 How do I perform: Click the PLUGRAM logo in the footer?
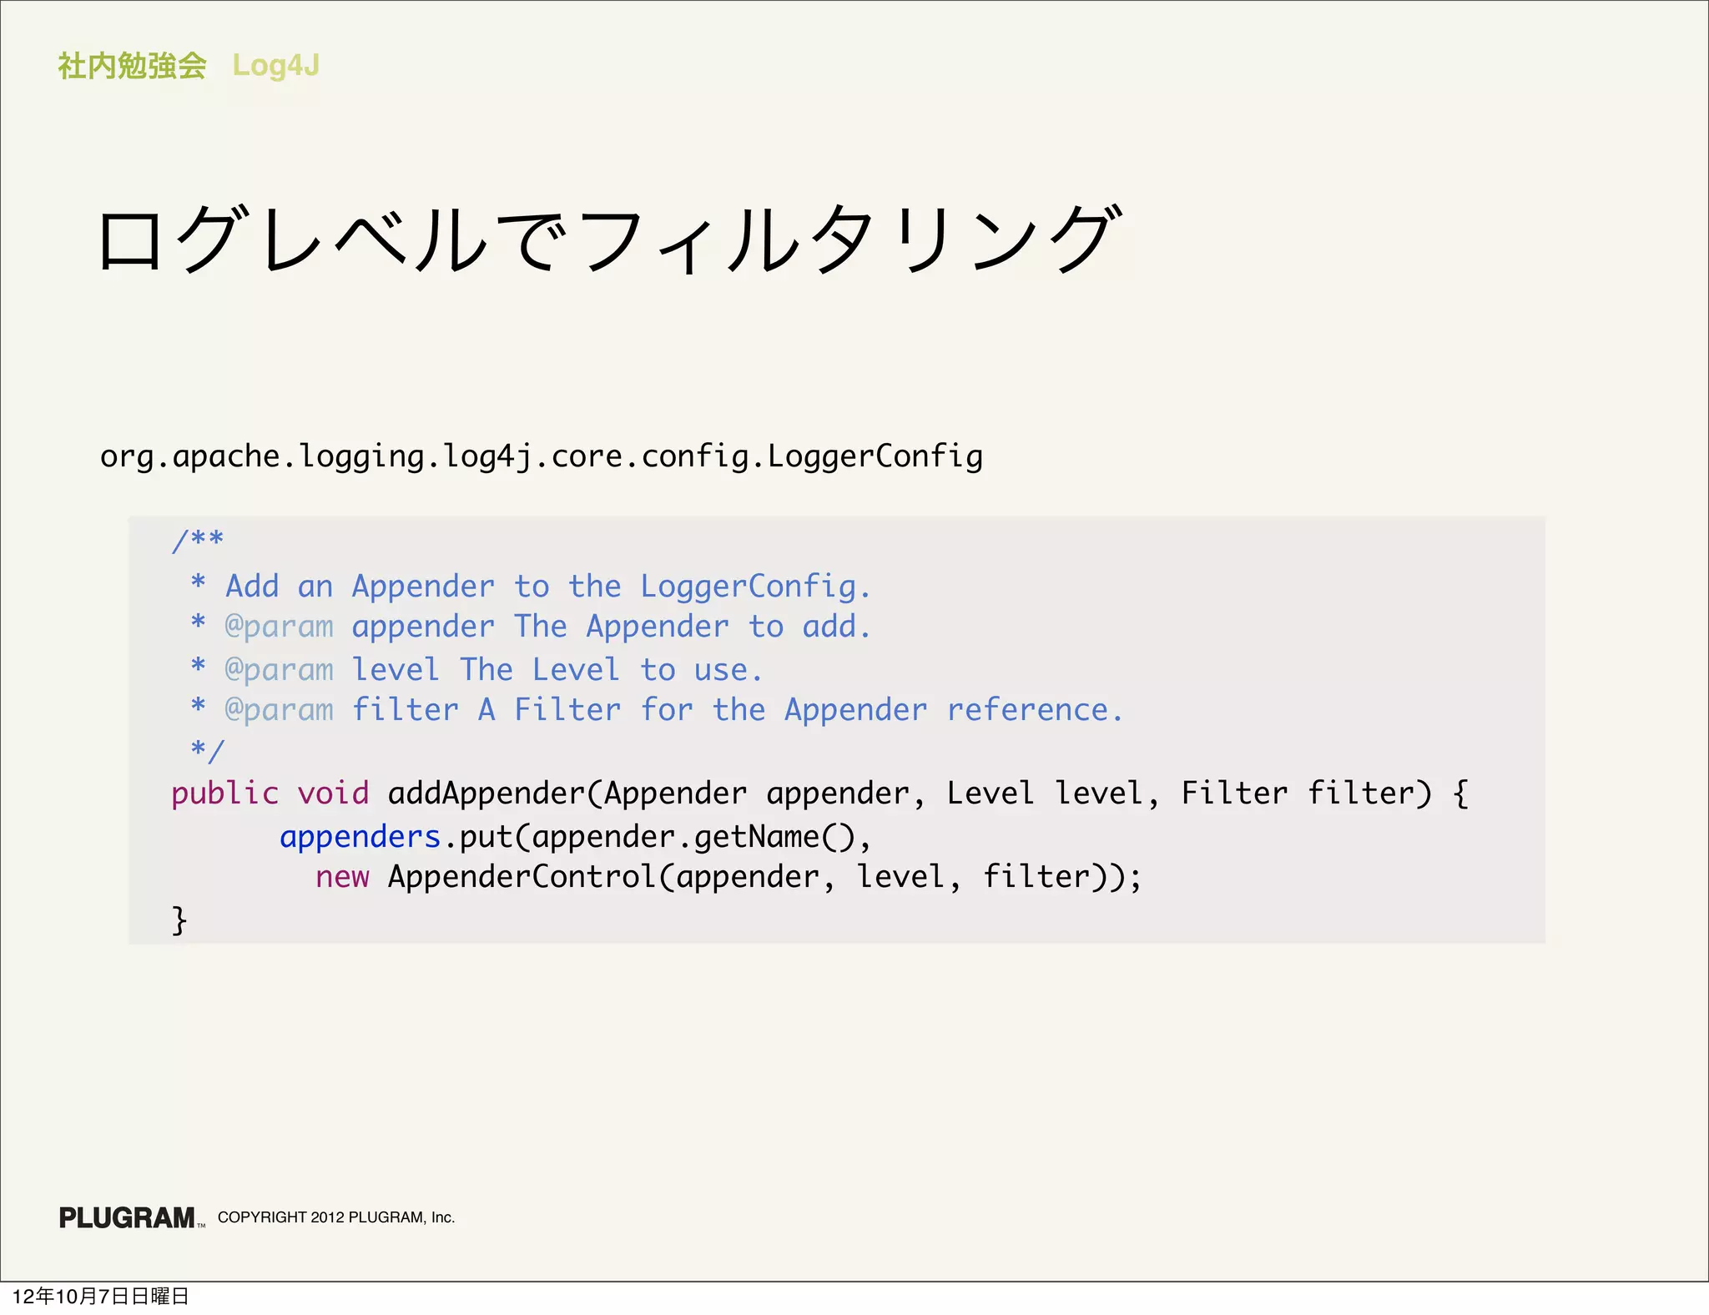(x=131, y=1218)
